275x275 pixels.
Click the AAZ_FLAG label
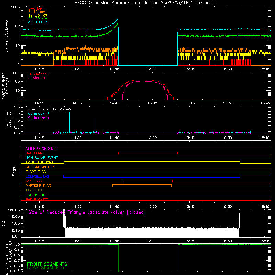pos(34,190)
